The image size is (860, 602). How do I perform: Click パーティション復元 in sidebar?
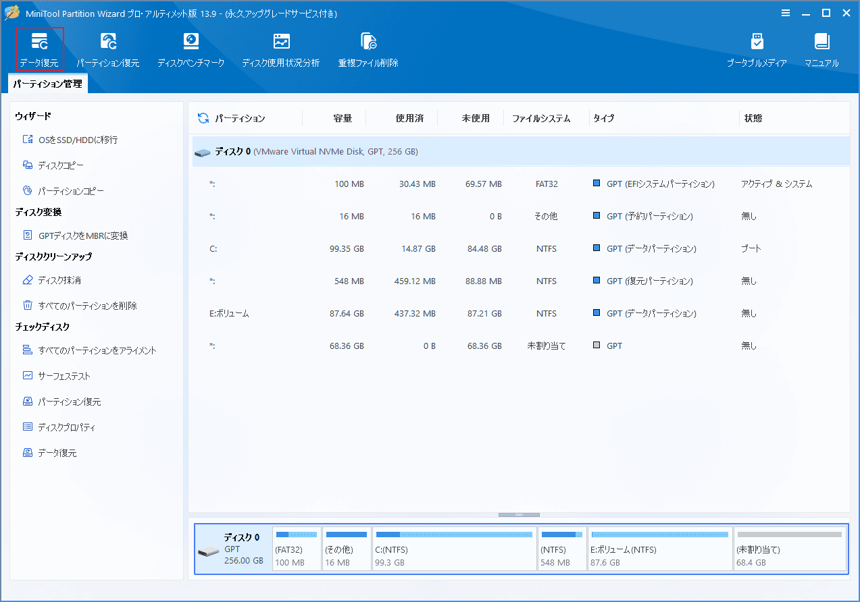point(61,402)
